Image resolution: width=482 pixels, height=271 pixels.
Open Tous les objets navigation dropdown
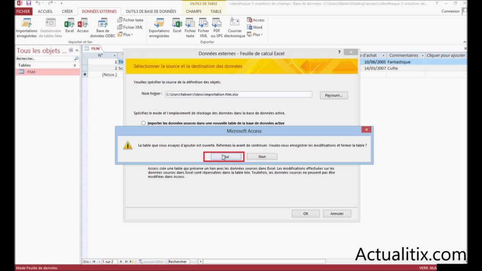(71, 50)
